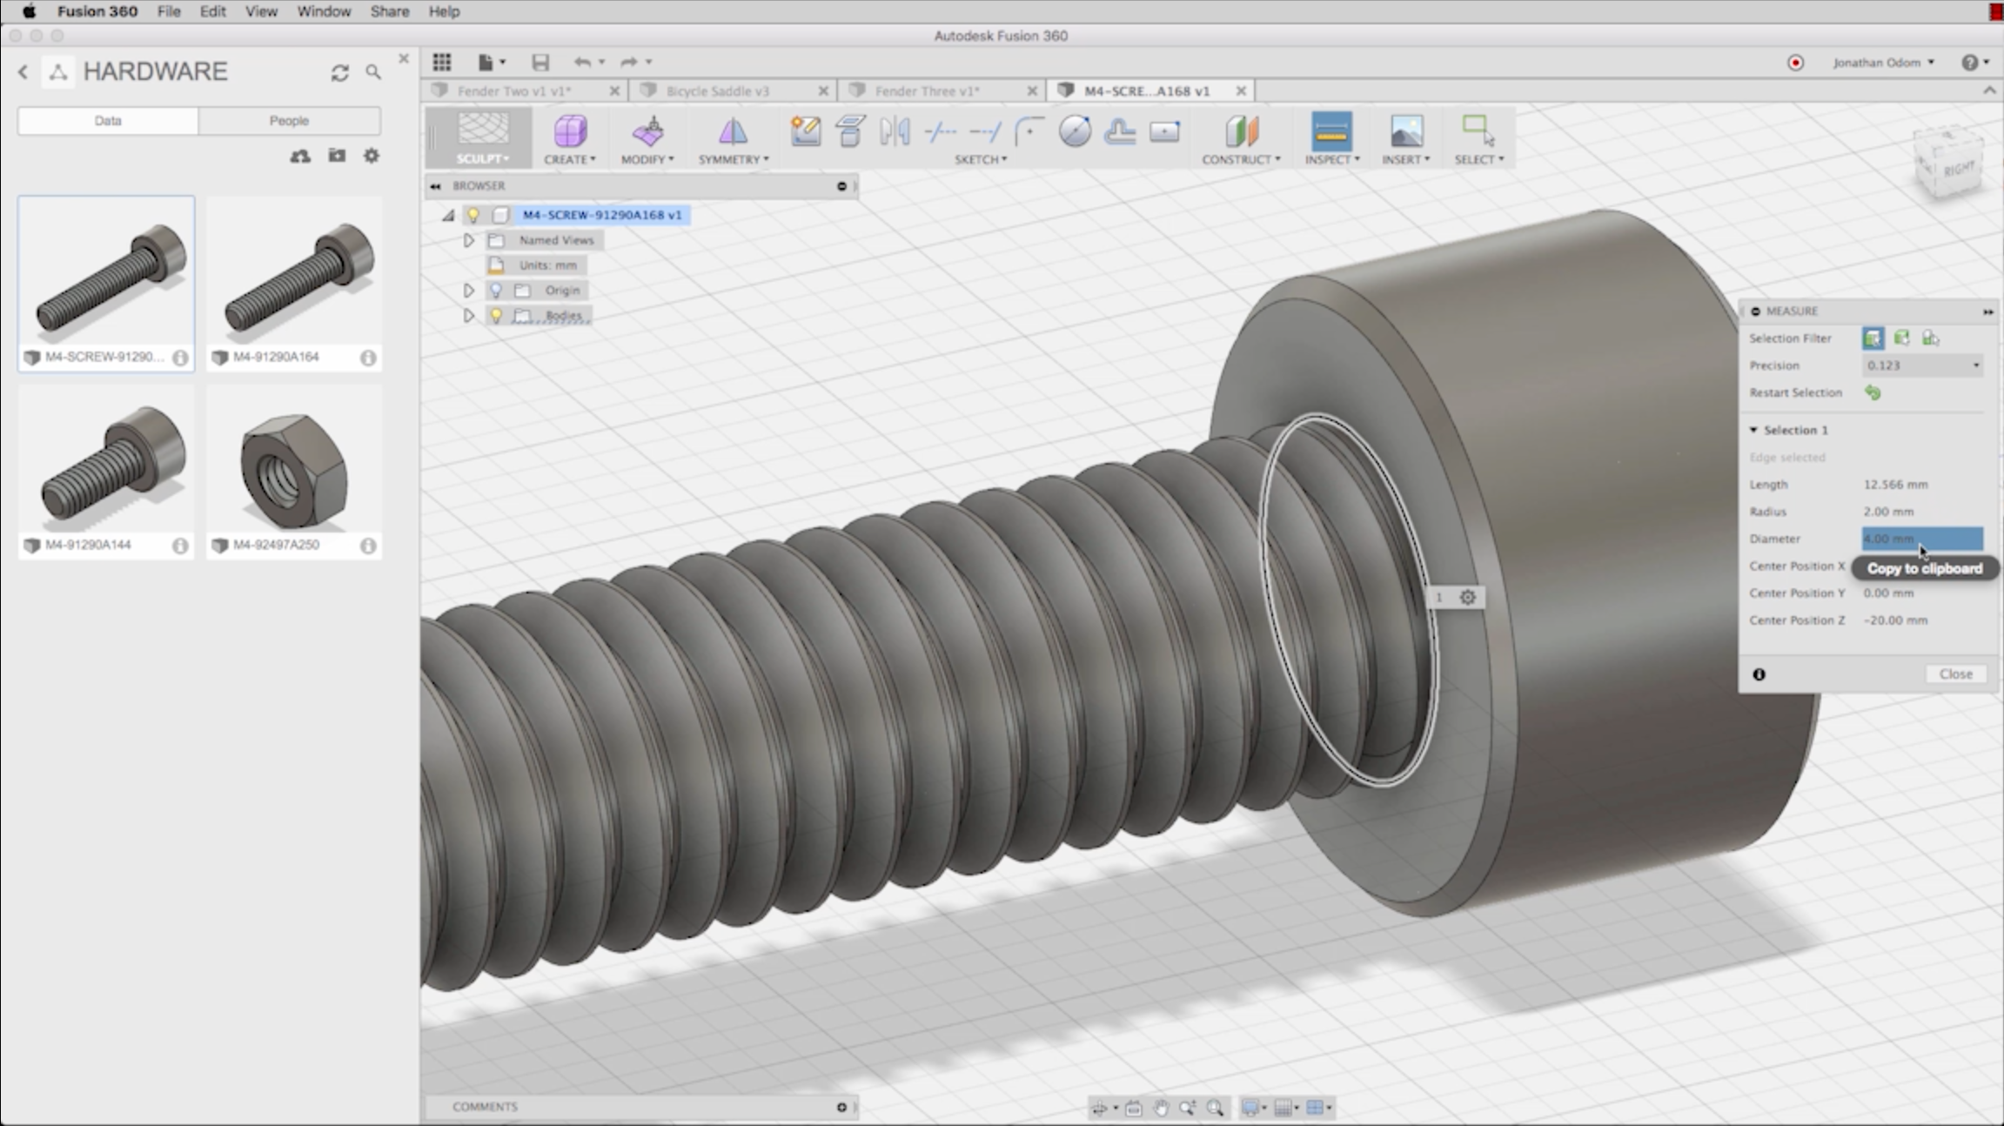Switch to the Bicycle Saddle v3 tab
Image resolution: width=2004 pixels, height=1126 pixels.
(717, 90)
